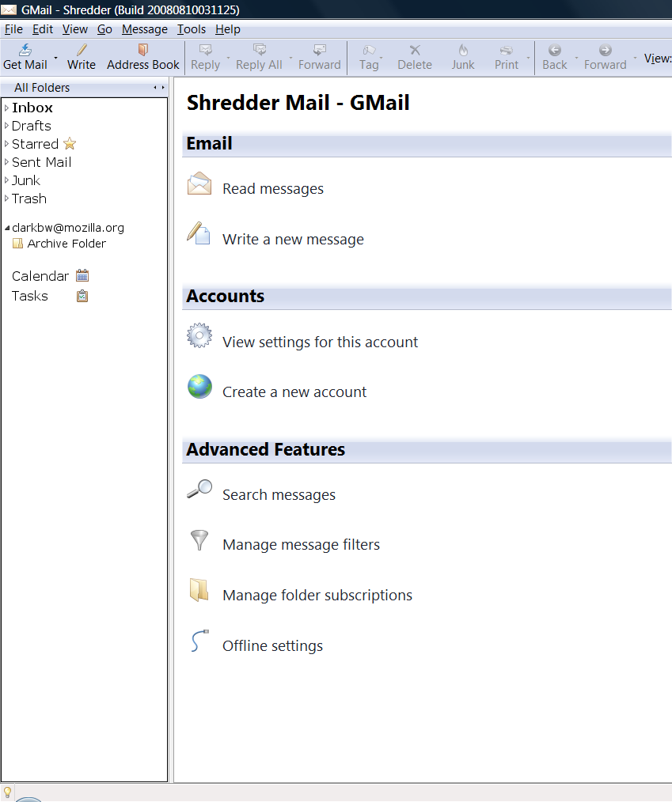The image size is (672, 802).
Task: Click the Junk flame icon
Action: click(x=463, y=50)
